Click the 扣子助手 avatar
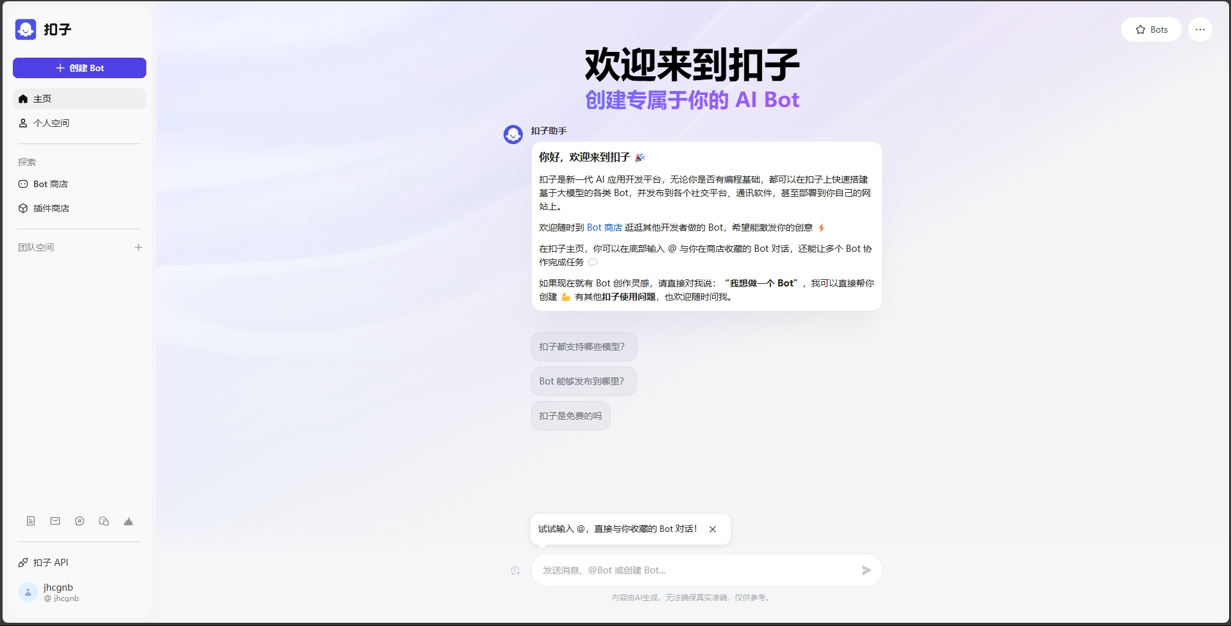Screen dimensions: 1231x626 [513, 135]
